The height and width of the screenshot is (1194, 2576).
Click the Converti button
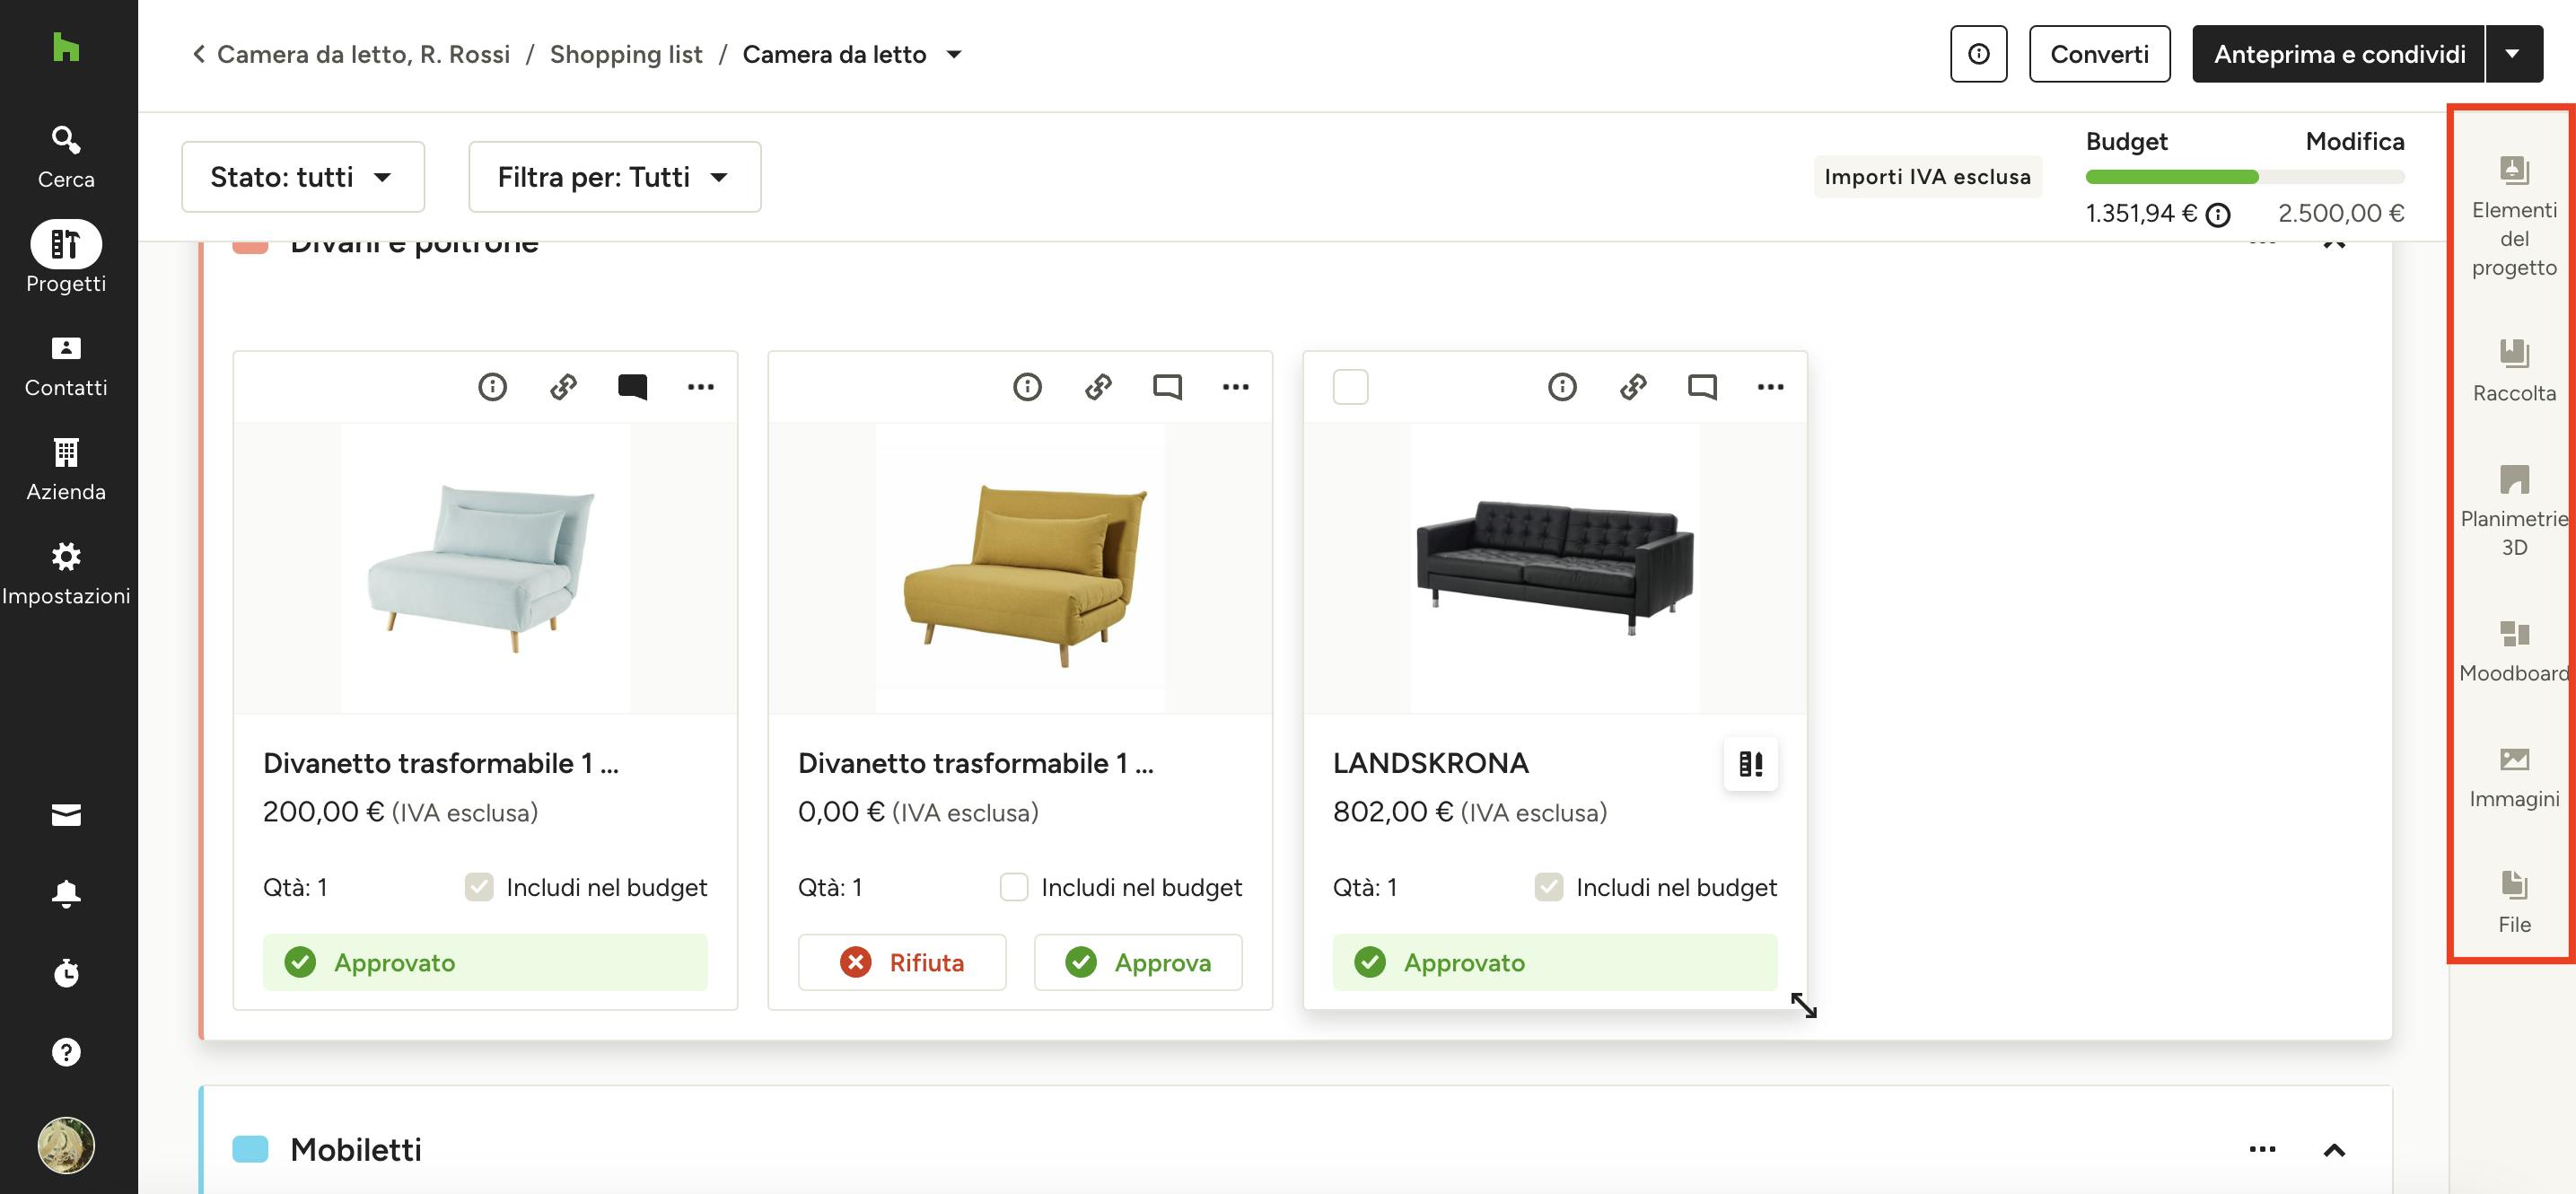click(2099, 54)
